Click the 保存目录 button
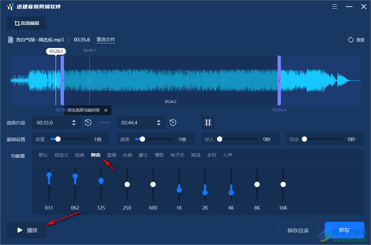 click(298, 230)
